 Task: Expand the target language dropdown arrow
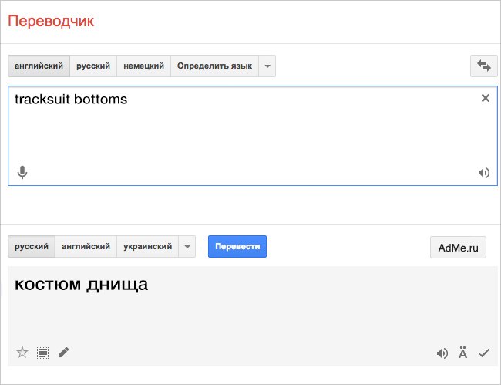point(187,247)
